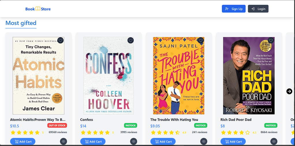Screen dimensions: 295x146
Task: Add The Trouble With Hating You to cart
Action: point(163,141)
